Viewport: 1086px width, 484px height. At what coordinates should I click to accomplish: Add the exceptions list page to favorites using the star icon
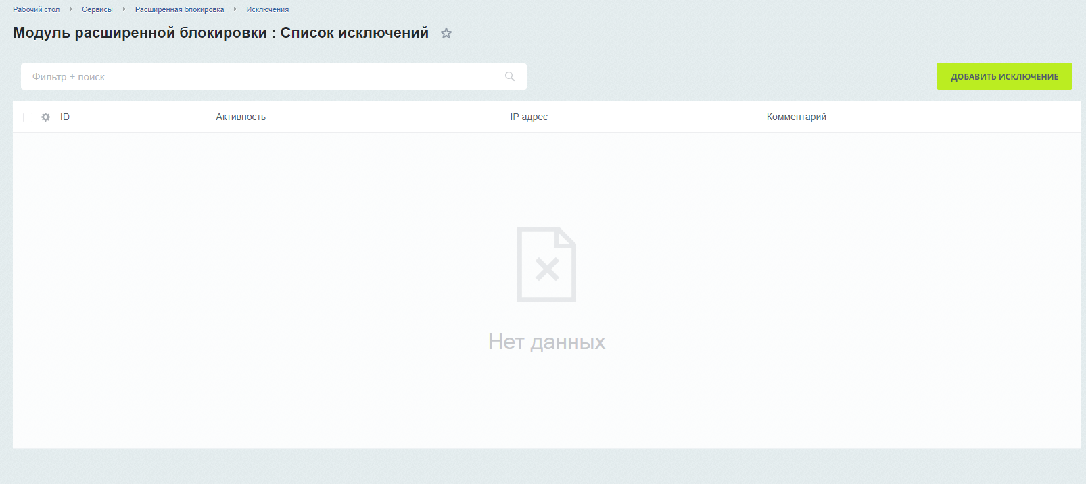tap(446, 33)
